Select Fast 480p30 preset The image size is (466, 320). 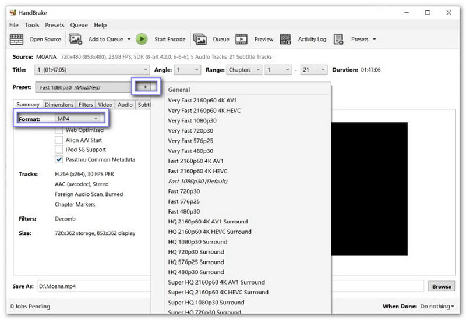coord(183,211)
